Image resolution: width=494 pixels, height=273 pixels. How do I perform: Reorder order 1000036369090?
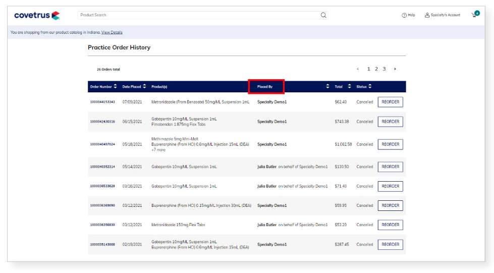point(391,205)
